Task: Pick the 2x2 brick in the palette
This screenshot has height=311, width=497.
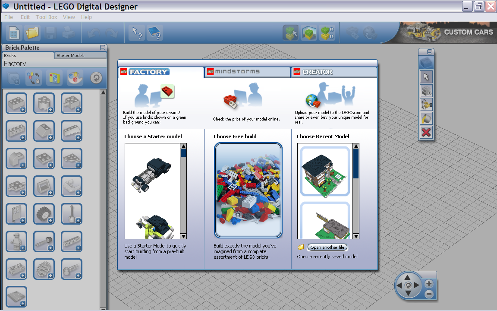Action: coord(16,103)
